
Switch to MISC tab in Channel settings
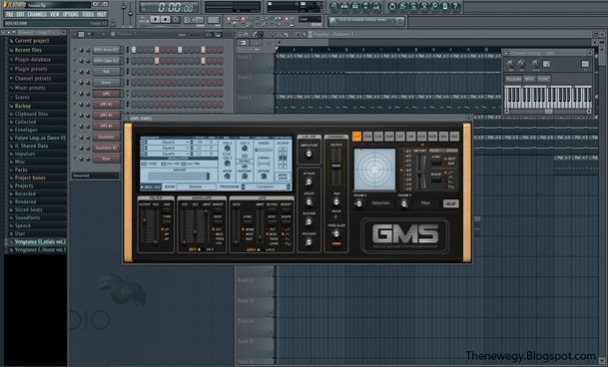[529, 79]
